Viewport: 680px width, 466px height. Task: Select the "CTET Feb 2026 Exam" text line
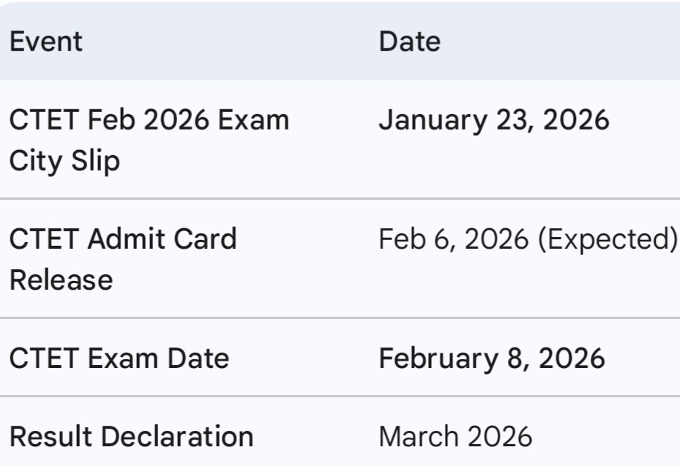click(x=149, y=120)
